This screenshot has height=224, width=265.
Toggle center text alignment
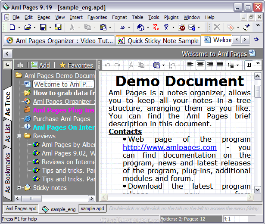click(200, 65)
